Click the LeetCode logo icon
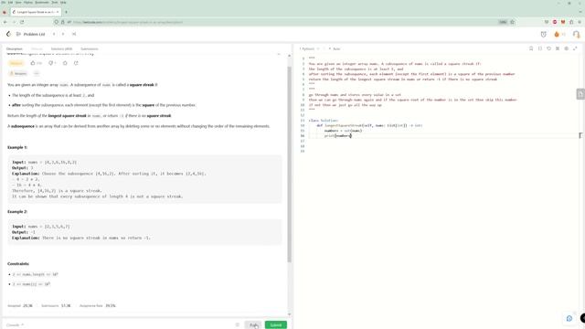This screenshot has height=329, width=585. tap(8, 34)
